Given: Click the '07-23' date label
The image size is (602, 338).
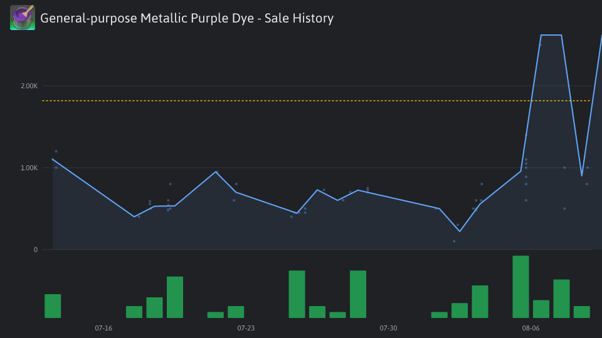Looking at the screenshot, I should point(246,328).
